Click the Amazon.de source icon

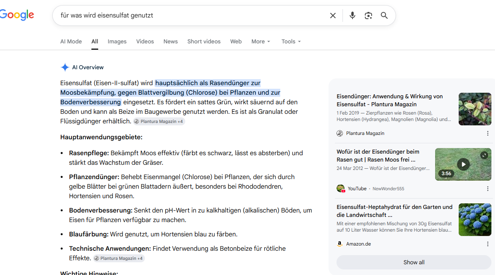[340, 244]
